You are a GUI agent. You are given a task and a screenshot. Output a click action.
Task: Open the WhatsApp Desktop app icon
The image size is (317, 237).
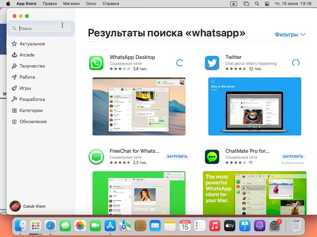(x=96, y=63)
